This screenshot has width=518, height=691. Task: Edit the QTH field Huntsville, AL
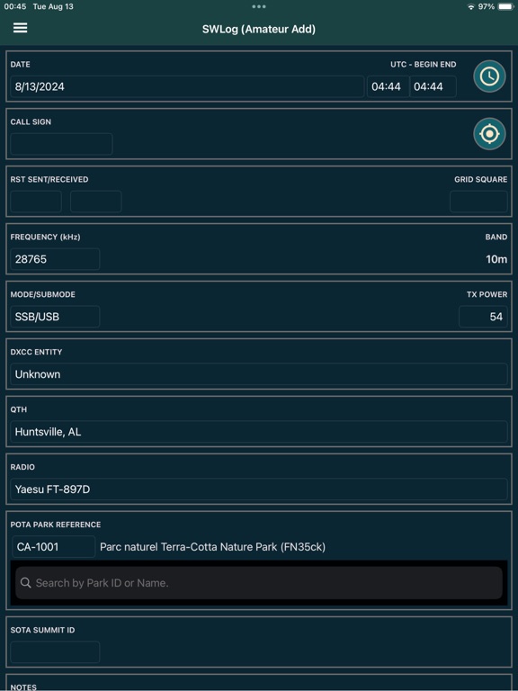coord(259,432)
